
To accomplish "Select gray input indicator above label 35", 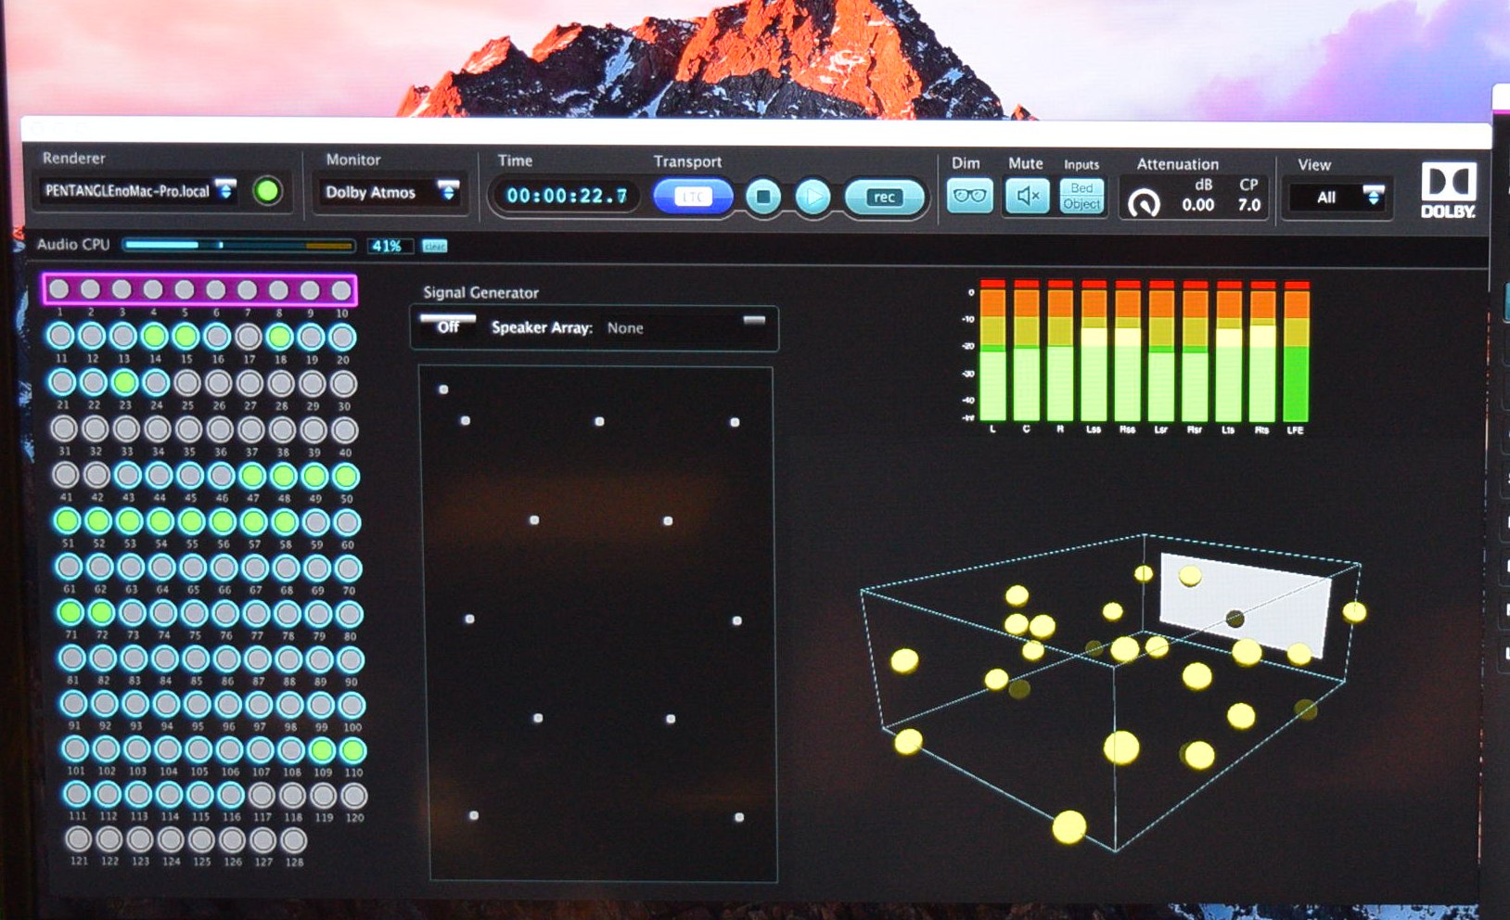I will (188, 429).
